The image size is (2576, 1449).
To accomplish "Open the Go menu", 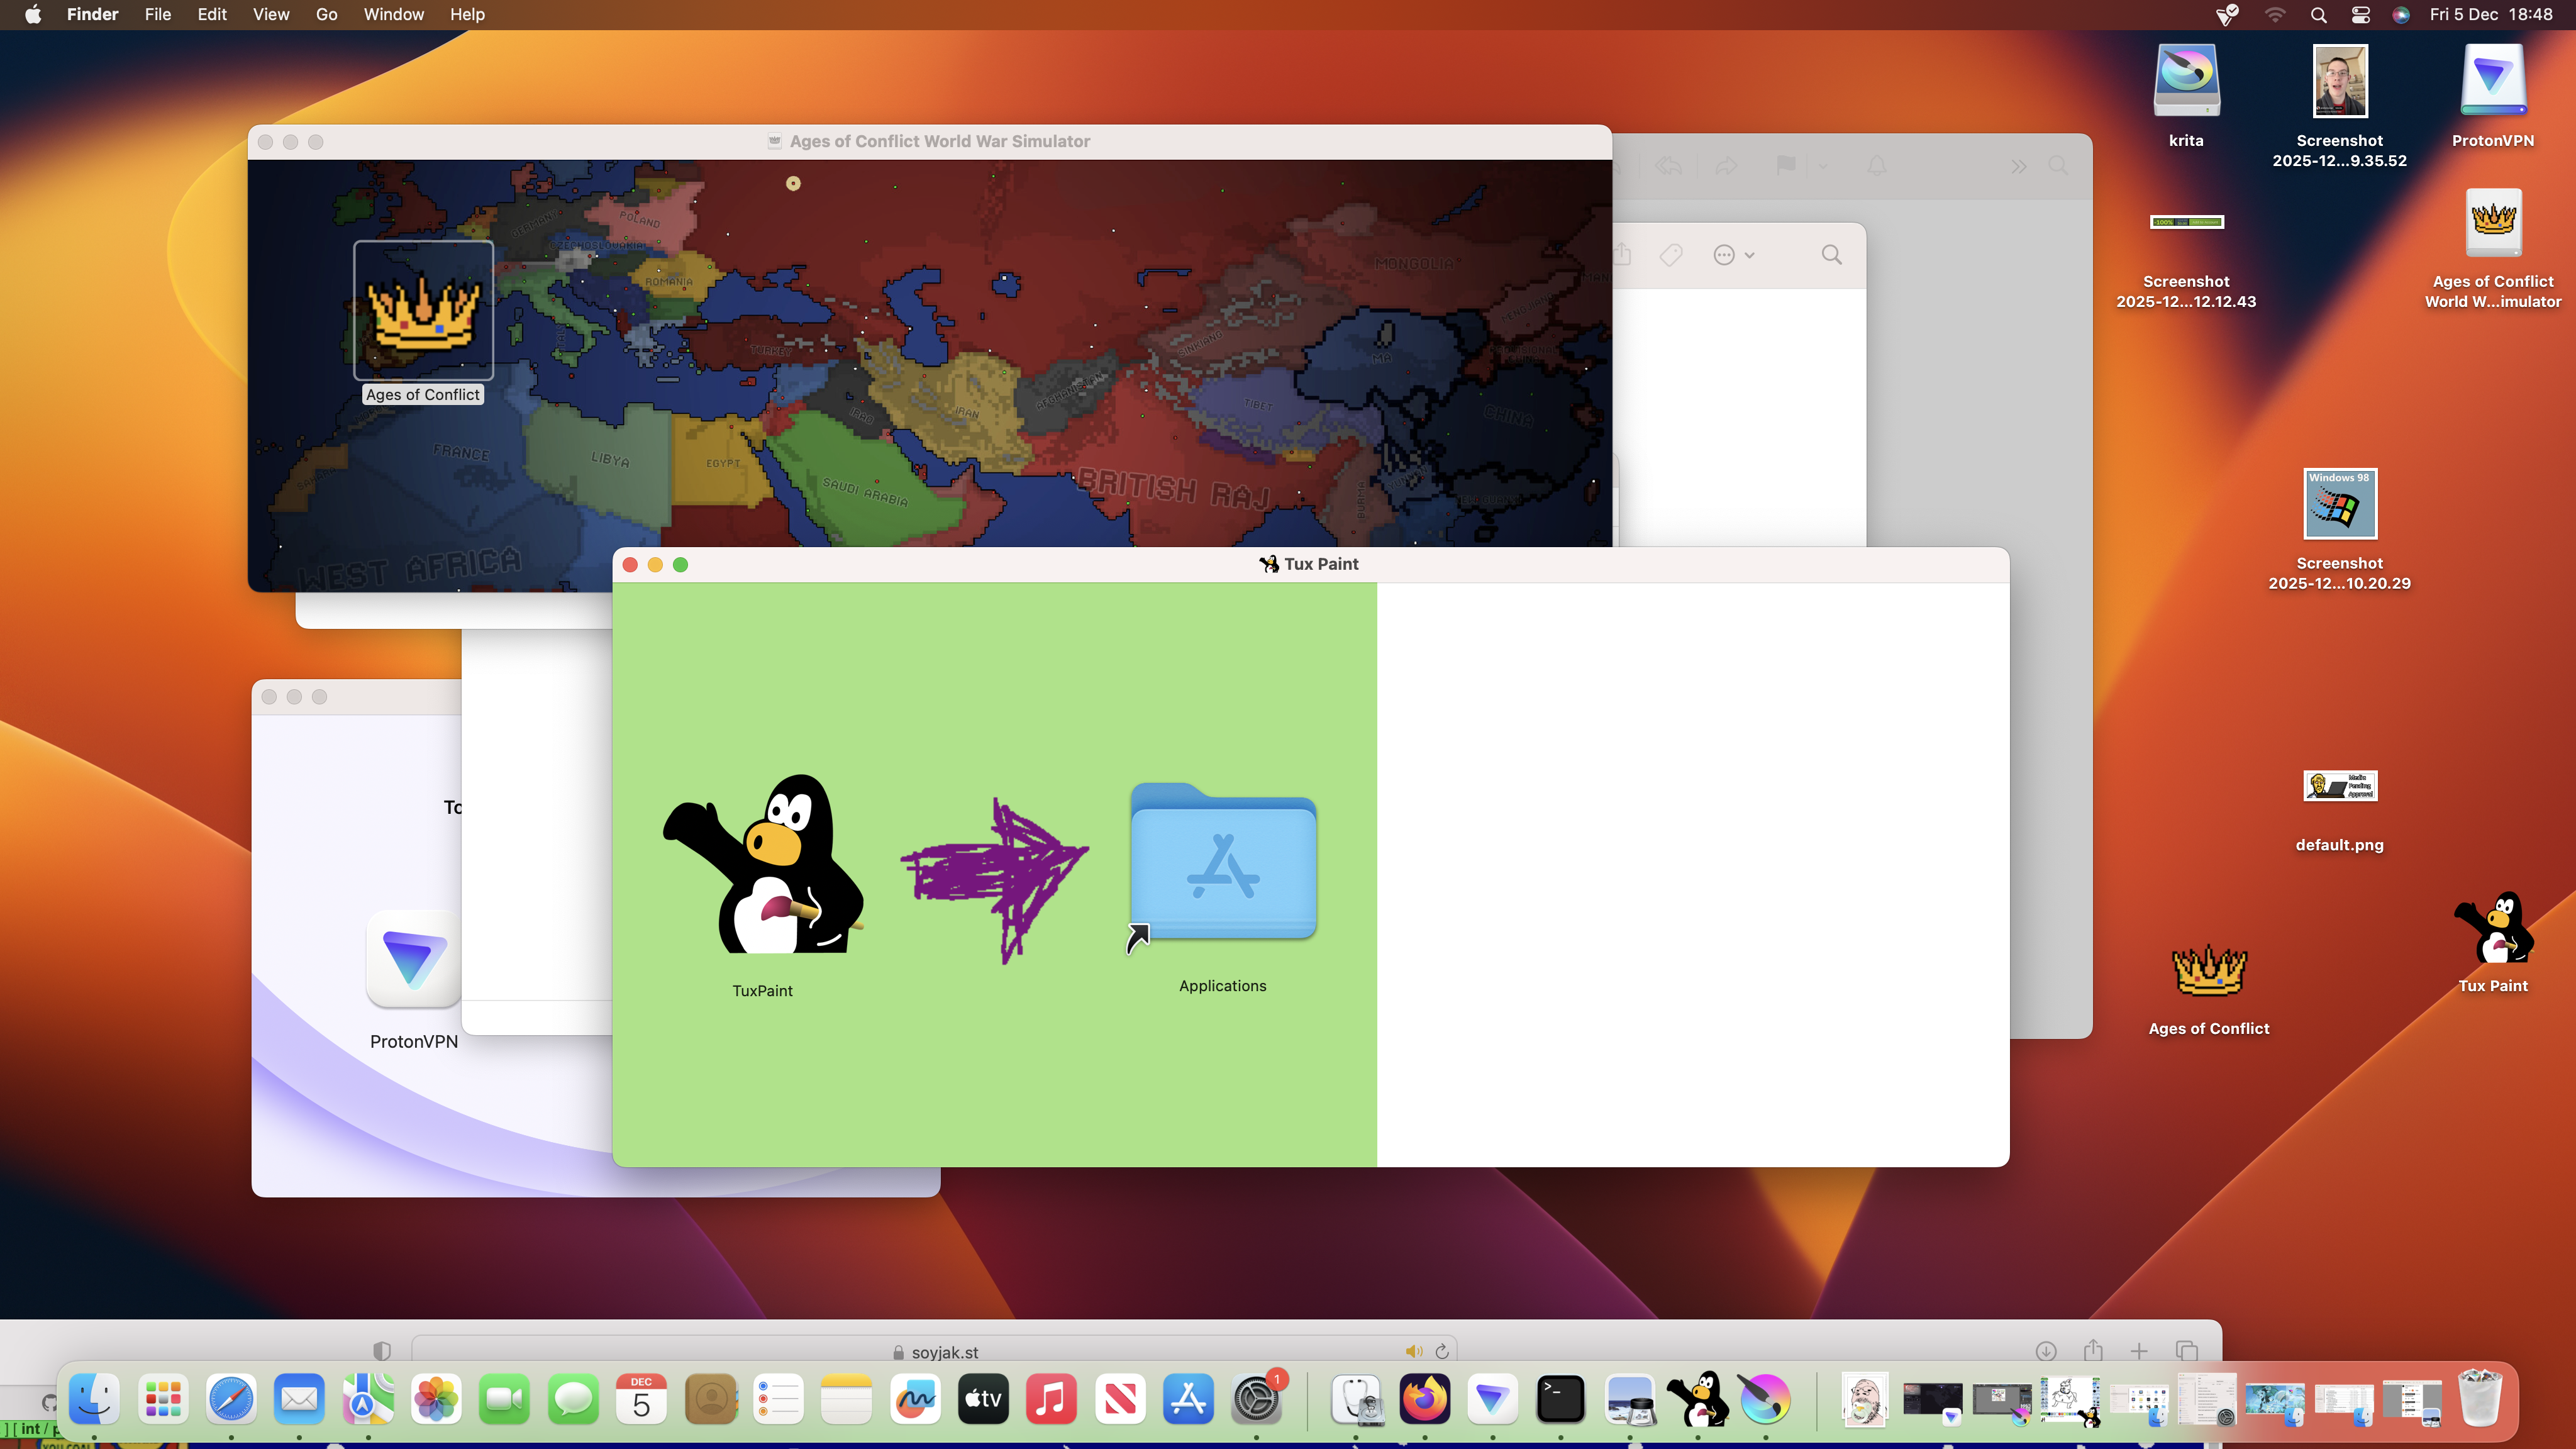I will [x=326, y=14].
